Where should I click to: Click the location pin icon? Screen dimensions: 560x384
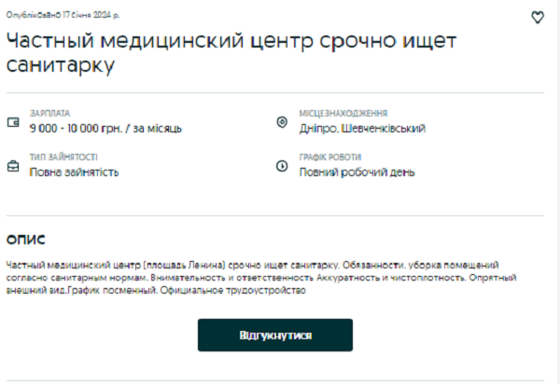tap(283, 122)
